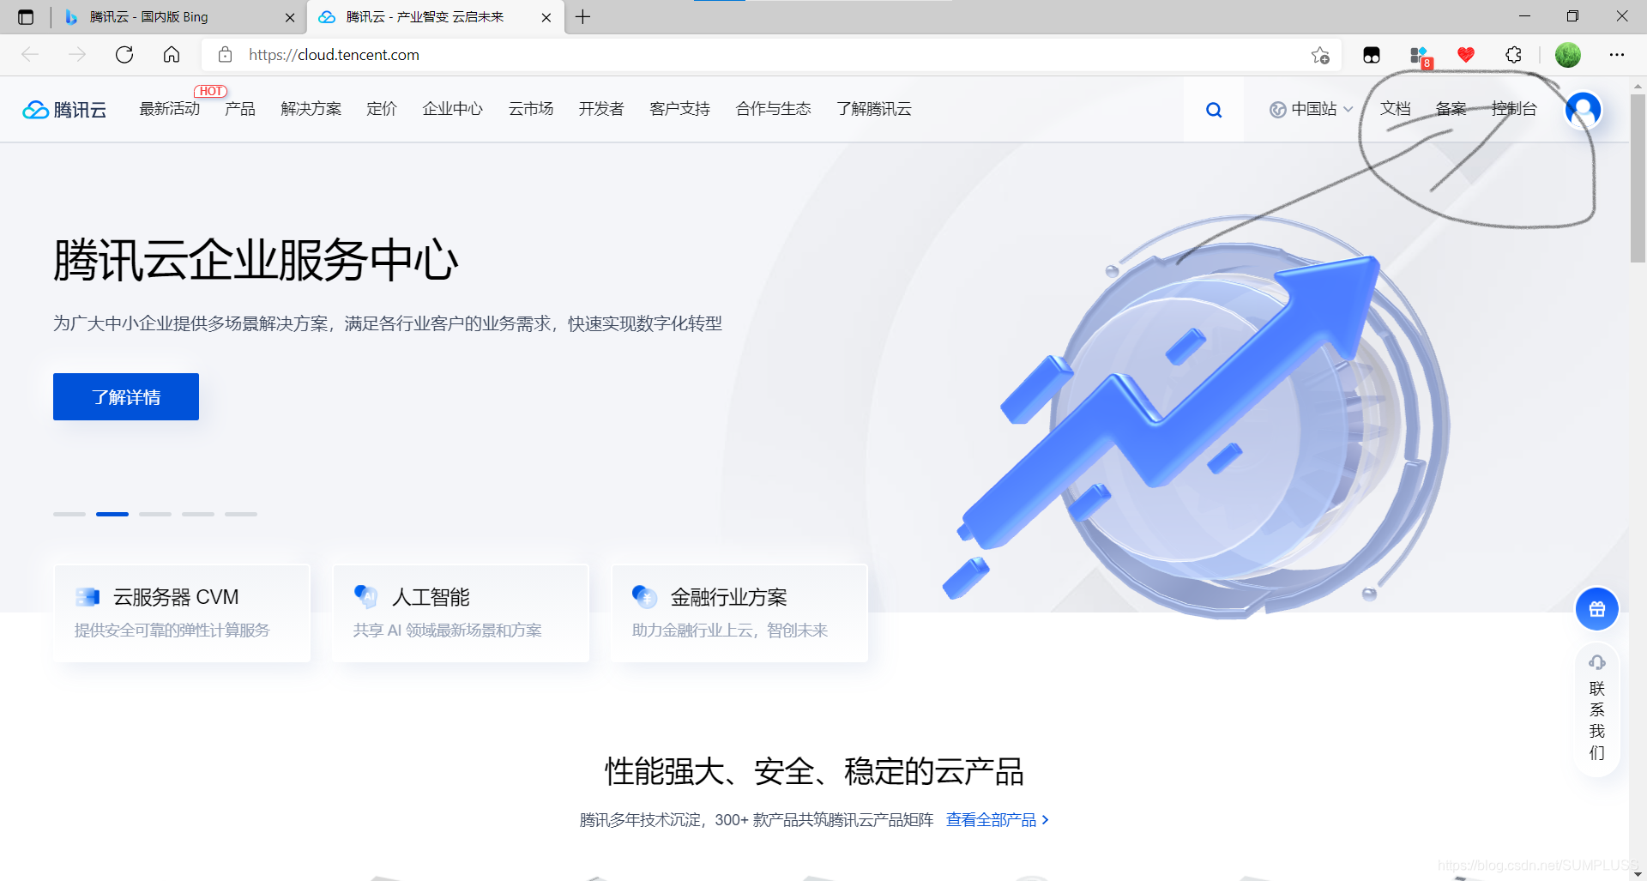Click the Tencent Cloud logo
This screenshot has width=1647, height=881.
(x=63, y=109)
